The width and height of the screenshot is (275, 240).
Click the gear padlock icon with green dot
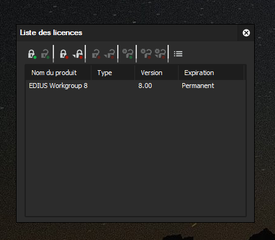coord(128,54)
